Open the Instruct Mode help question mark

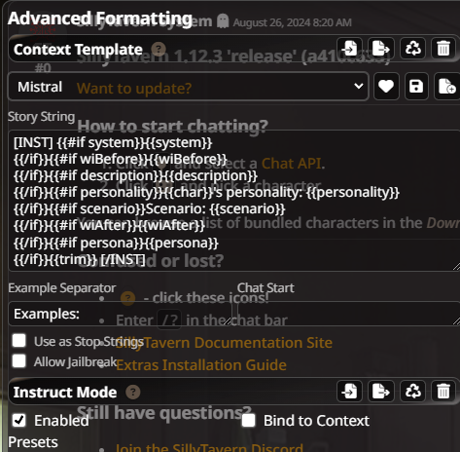point(133,392)
